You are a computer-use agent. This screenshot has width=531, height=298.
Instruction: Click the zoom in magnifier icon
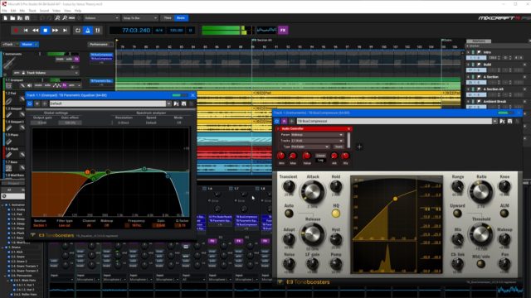57,18
